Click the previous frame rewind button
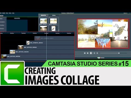131x98 pixels. pos(85,53)
